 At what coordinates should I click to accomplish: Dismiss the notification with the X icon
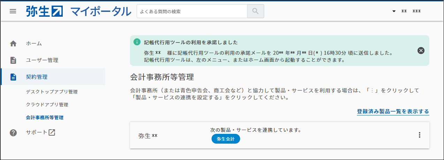[421, 51]
